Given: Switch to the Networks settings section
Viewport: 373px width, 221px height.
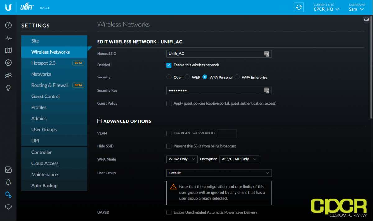Looking at the screenshot, I should point(41,74).
